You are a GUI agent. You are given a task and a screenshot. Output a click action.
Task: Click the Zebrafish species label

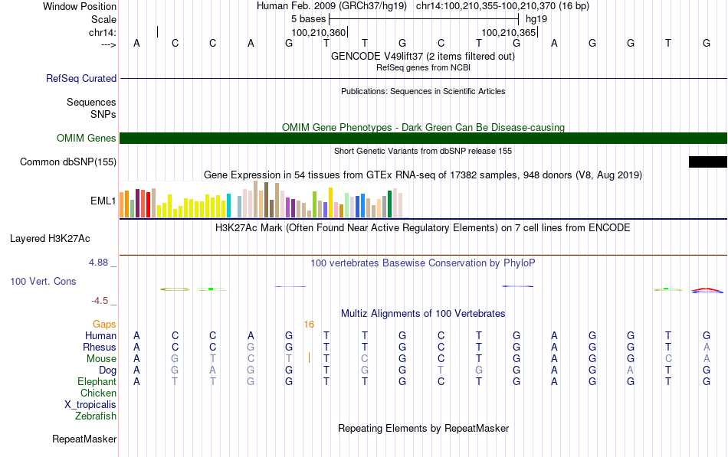96,416
